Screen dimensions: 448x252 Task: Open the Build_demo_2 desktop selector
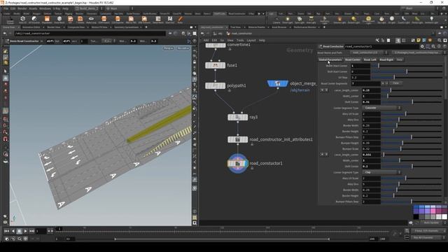click(x=88, y=8)
